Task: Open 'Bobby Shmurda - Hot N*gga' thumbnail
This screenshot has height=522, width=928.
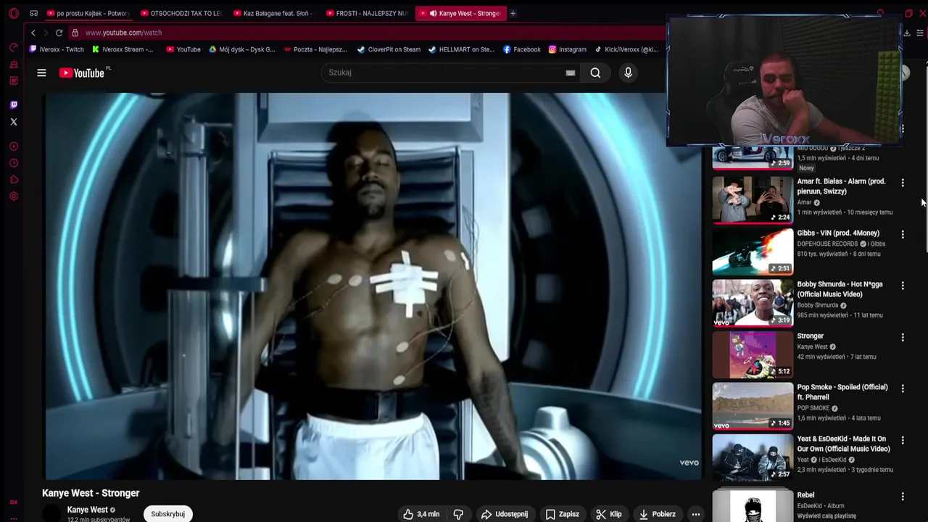Action: (x=753, y=302)
